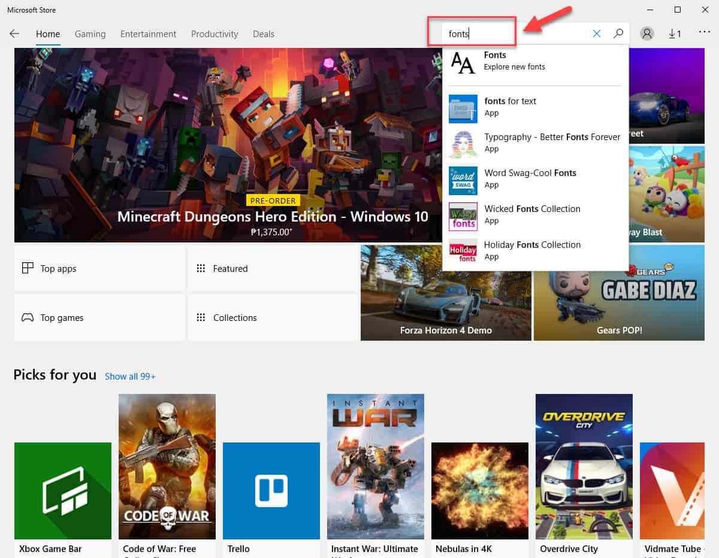Switch to the Gaming tab
719x558 pixels.
(x=90, y=34)
